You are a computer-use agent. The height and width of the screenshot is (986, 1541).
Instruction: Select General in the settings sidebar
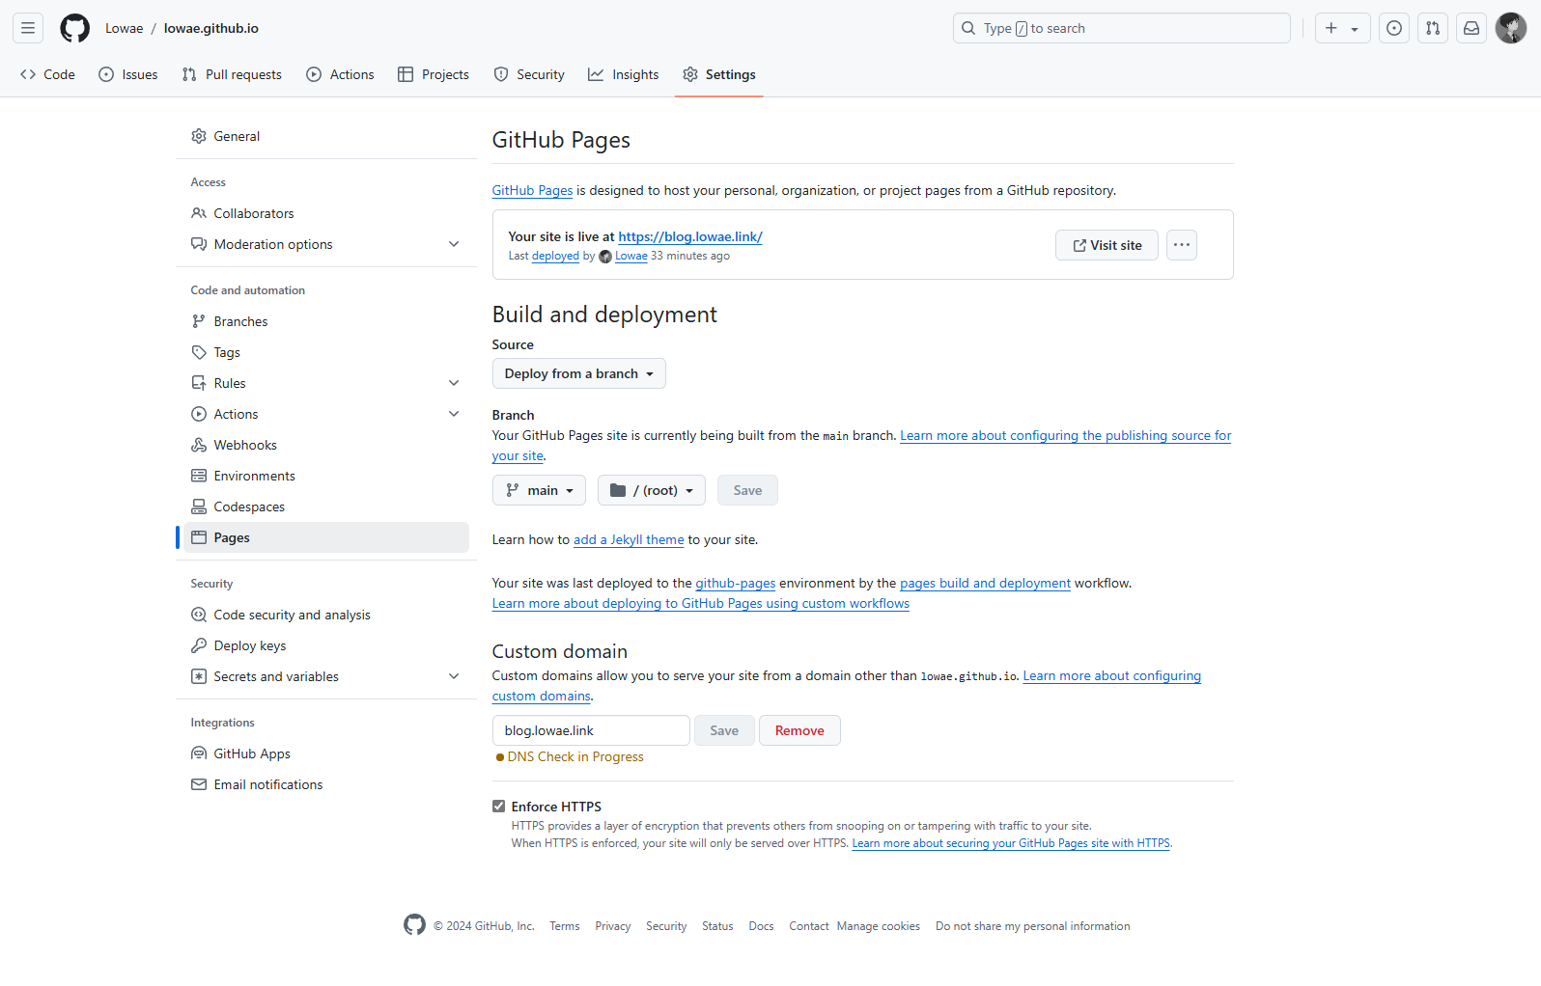click(326, 136)
